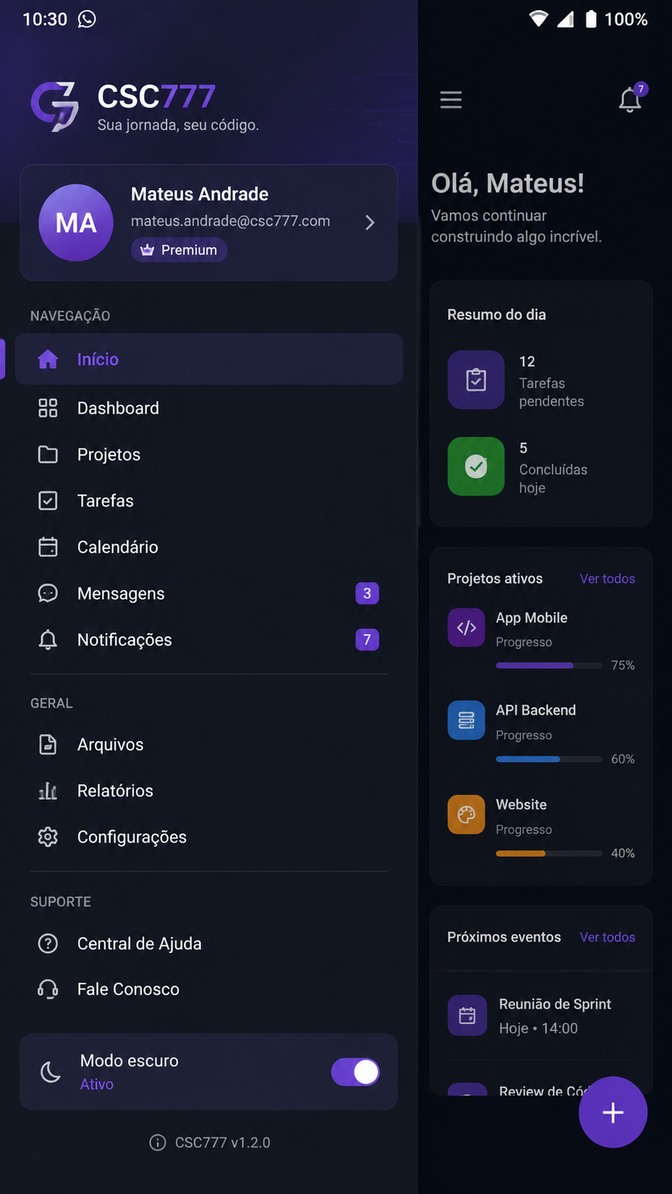The image size is (672, 1194).
Task: Tap the Reunião de Sprint calendar icon
Action: pos(467,1015)
